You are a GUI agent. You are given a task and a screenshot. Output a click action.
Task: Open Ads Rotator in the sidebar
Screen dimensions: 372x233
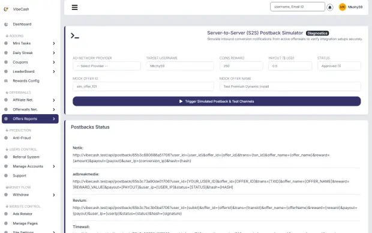pos(23,214)
